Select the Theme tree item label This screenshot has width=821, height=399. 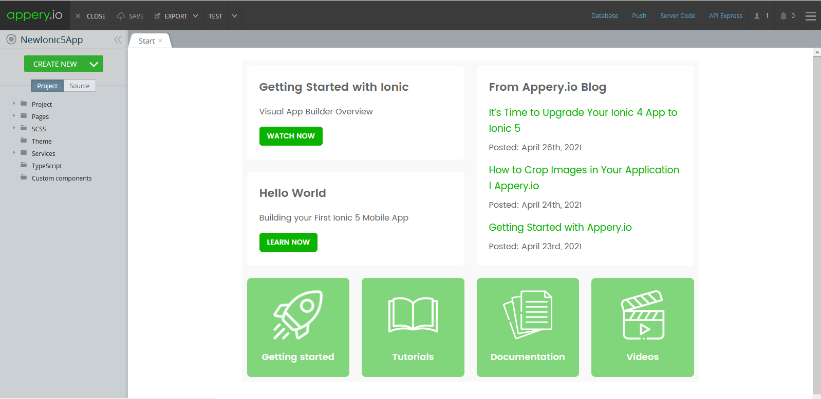42,141
